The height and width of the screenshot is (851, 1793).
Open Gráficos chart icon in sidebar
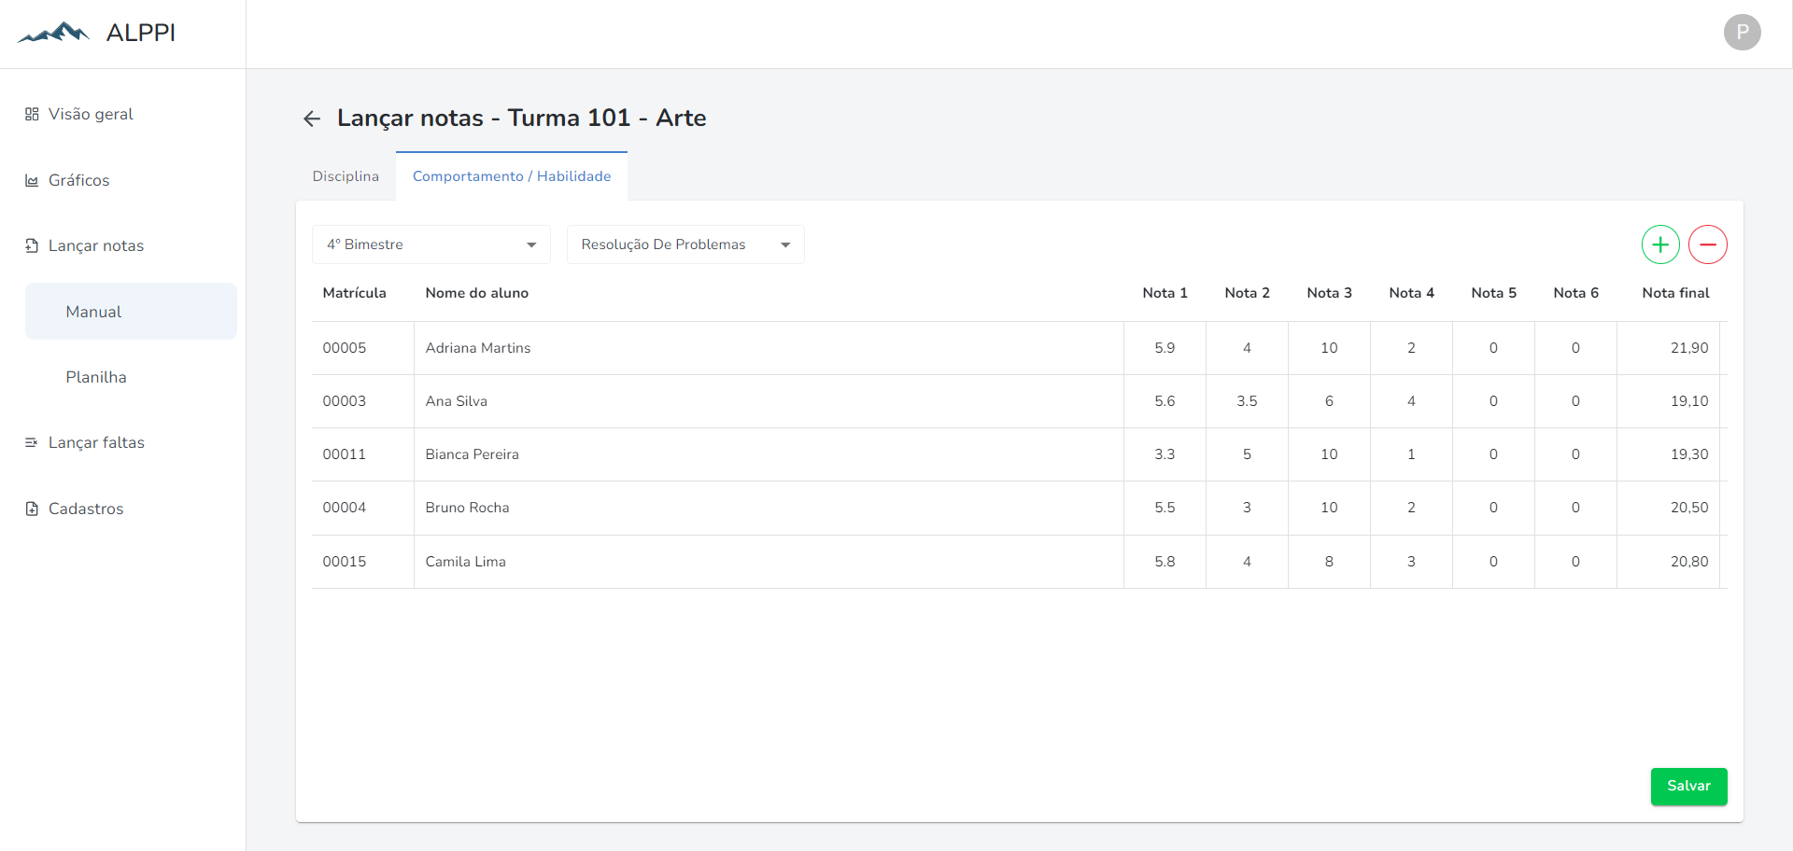pos(32,180)
